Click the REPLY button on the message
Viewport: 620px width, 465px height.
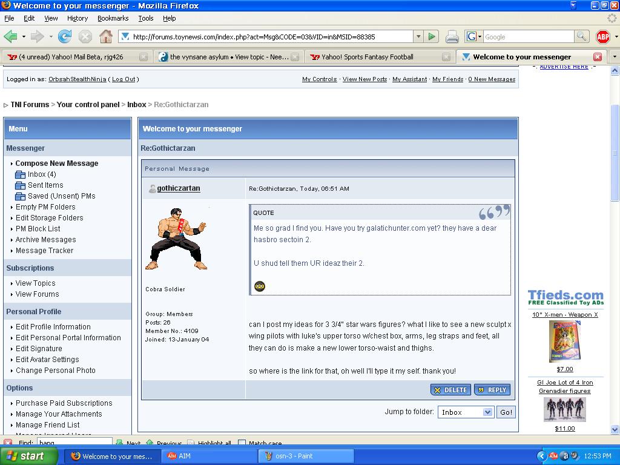(492, 390)
